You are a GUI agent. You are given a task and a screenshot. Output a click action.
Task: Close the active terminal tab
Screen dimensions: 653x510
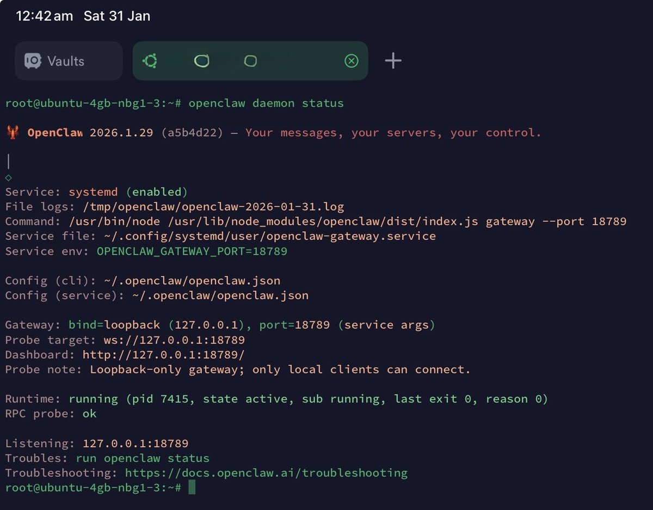pyautogui.click(x=352, y=61)
